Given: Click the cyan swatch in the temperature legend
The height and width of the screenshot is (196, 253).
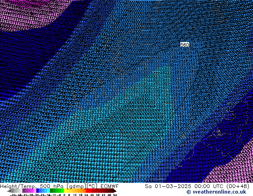Looking at the screenshot, I should (48, 190).
